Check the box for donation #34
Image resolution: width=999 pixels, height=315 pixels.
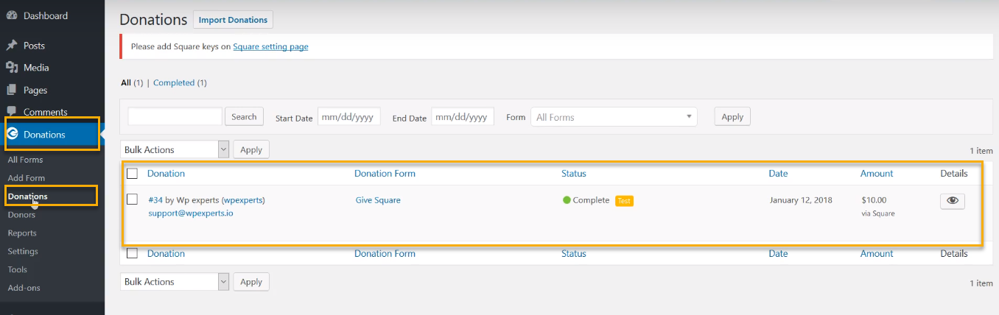click(x=132, y=199)
